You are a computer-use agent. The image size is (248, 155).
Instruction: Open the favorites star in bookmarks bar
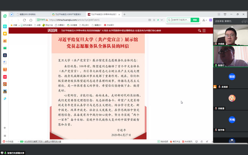[x=11, y=25]
